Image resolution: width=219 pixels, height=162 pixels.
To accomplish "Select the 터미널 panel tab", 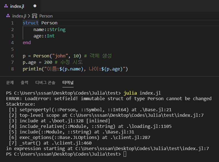I will click(x=68, y=82).
